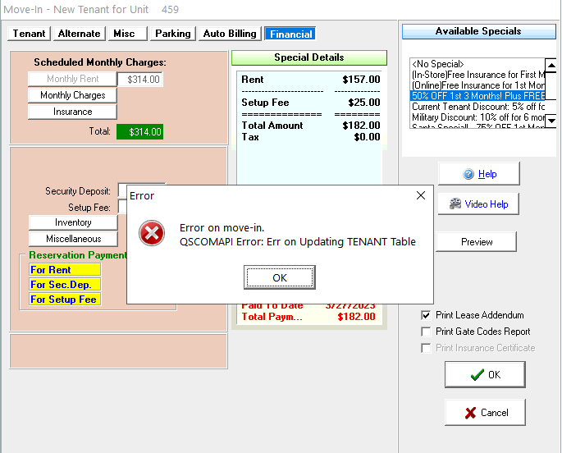
Task: Click the green Total amount box
Action: coord(139,132)
